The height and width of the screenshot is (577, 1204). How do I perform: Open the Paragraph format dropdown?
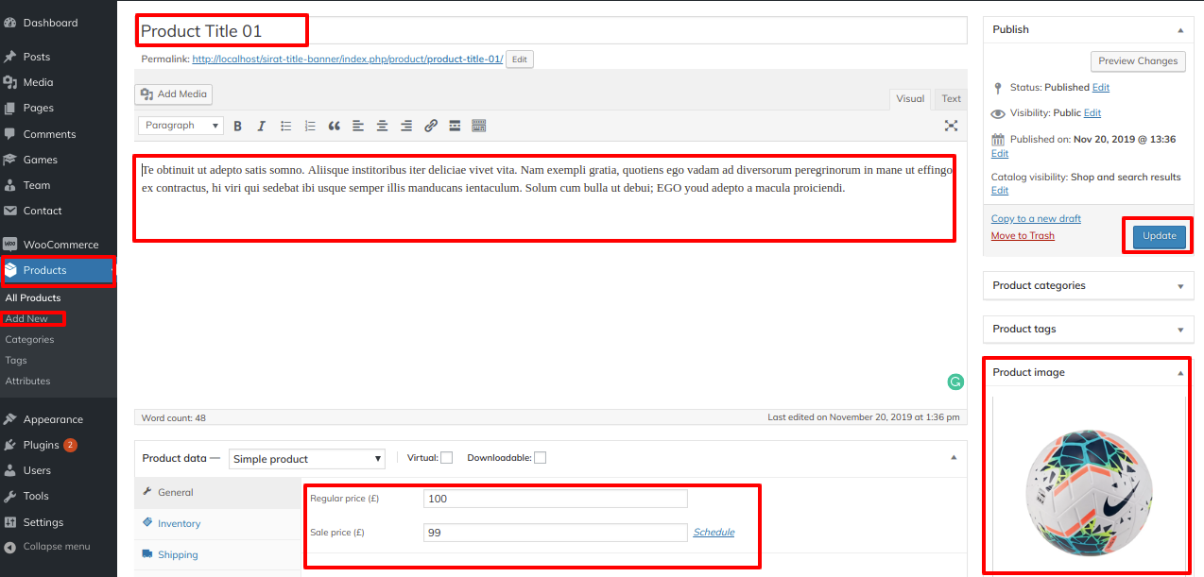click(x=181, y=126)
